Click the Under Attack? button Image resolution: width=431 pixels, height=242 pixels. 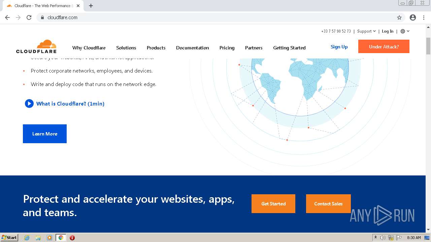(384, 46)
